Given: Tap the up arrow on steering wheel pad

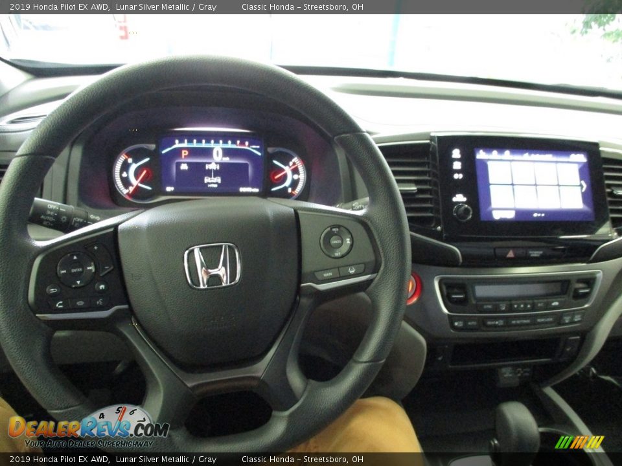Looking at the screenshot, I should pos(75,257).
